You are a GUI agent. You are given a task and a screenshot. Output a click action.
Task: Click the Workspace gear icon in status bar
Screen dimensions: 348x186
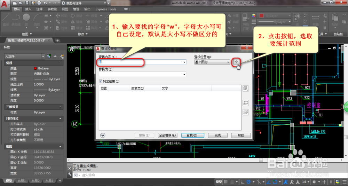(x=314, y=182)
